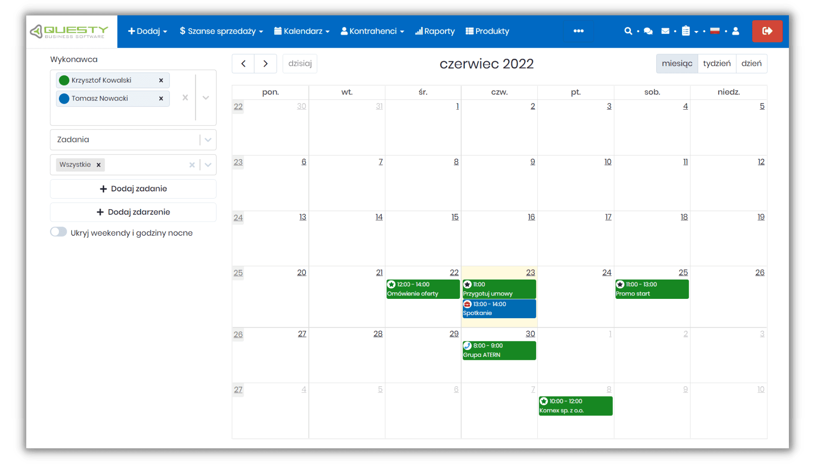Open Spotkanie event 13:00 - 14:00

click(x=499, y=308)
